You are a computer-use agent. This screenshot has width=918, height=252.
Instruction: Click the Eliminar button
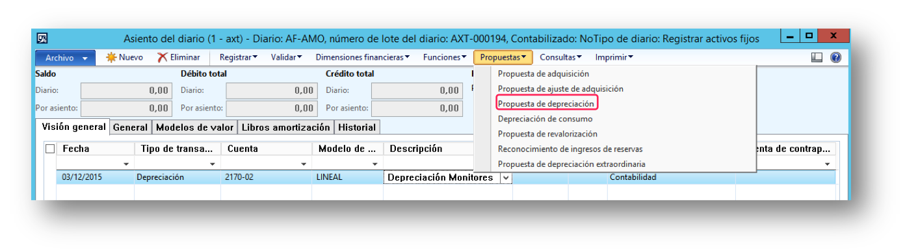tap(179, 57)
